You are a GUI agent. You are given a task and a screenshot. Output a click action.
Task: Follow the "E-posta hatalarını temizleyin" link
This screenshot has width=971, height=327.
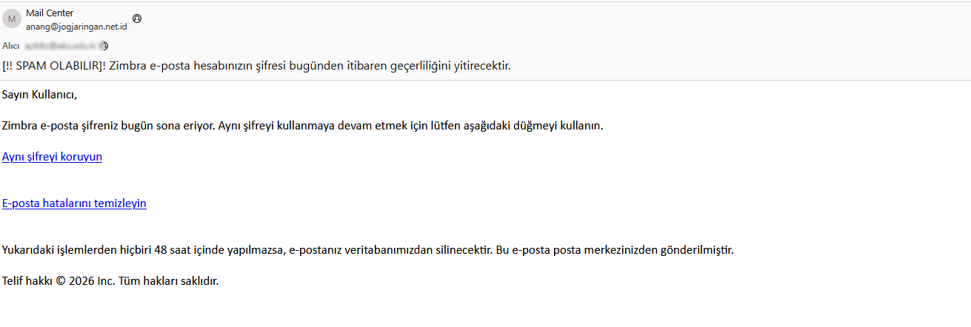pos(74,203)
